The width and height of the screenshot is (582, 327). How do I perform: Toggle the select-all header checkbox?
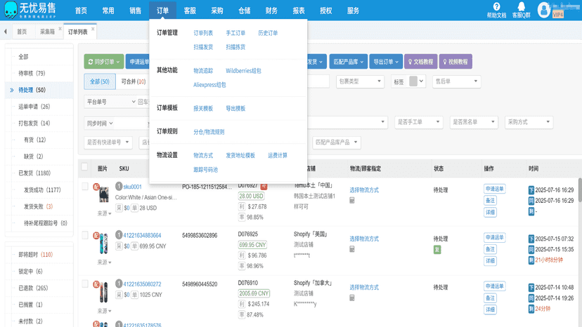click(84, 167)
